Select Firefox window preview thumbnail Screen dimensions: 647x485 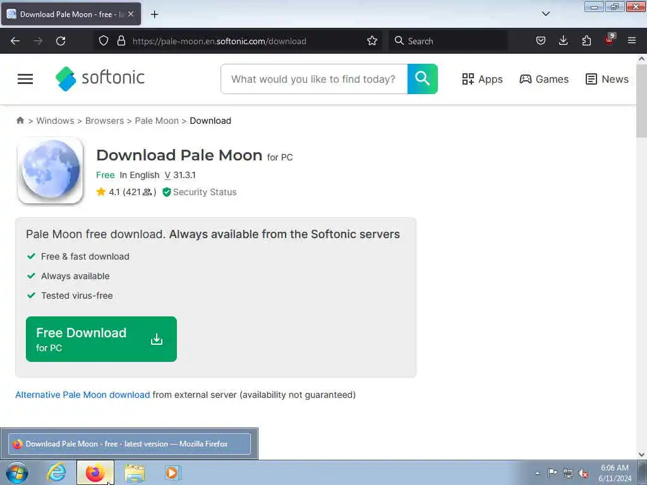coord(129,444)
